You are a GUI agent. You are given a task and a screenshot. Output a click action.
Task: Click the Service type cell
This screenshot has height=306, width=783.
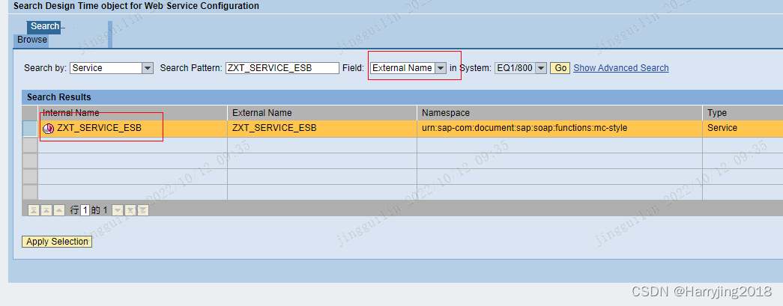(743, 129)
